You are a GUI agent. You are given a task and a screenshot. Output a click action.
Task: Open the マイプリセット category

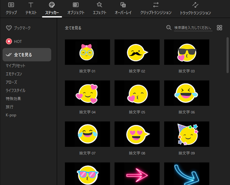(16, 65)
